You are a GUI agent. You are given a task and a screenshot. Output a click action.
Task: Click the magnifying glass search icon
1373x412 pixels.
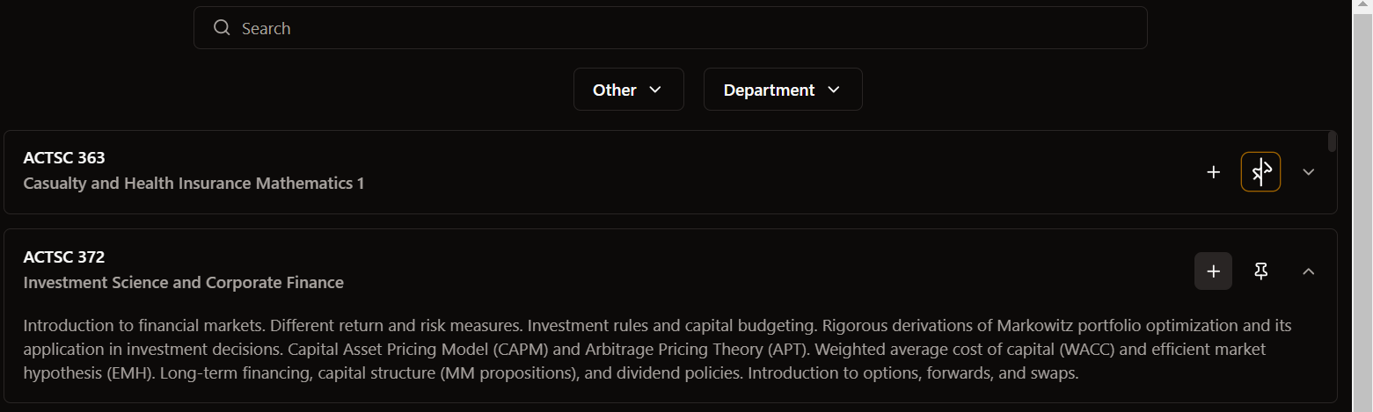222,28
